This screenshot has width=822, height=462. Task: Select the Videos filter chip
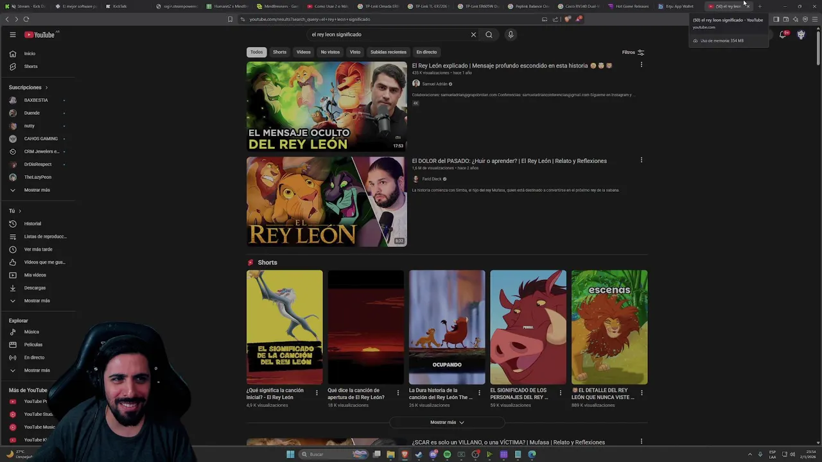(304, 52)
